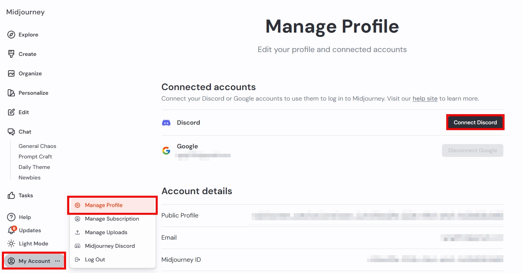Click the large "Manage Profile" page title
This screenshot has height=273, width=522.
(x=332, y=26)
